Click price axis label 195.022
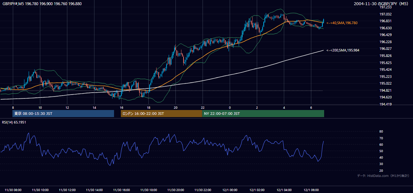This screenshot has width=413, height=193. [386, 83]
